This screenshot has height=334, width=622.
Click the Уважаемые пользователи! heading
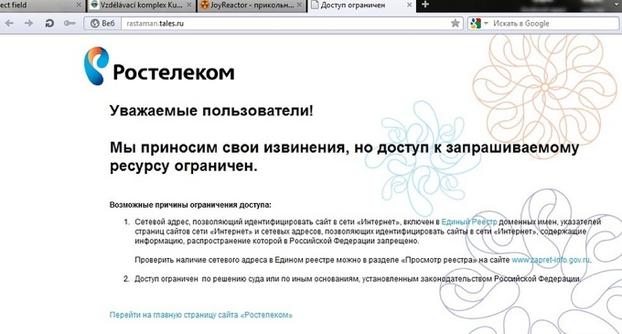point(211,111)
